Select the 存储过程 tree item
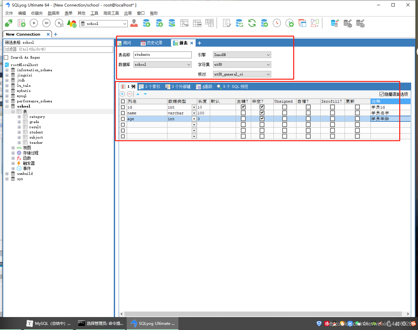Image resolution: width=418 pixels, height=330 pixels. [x=31, y=153]
